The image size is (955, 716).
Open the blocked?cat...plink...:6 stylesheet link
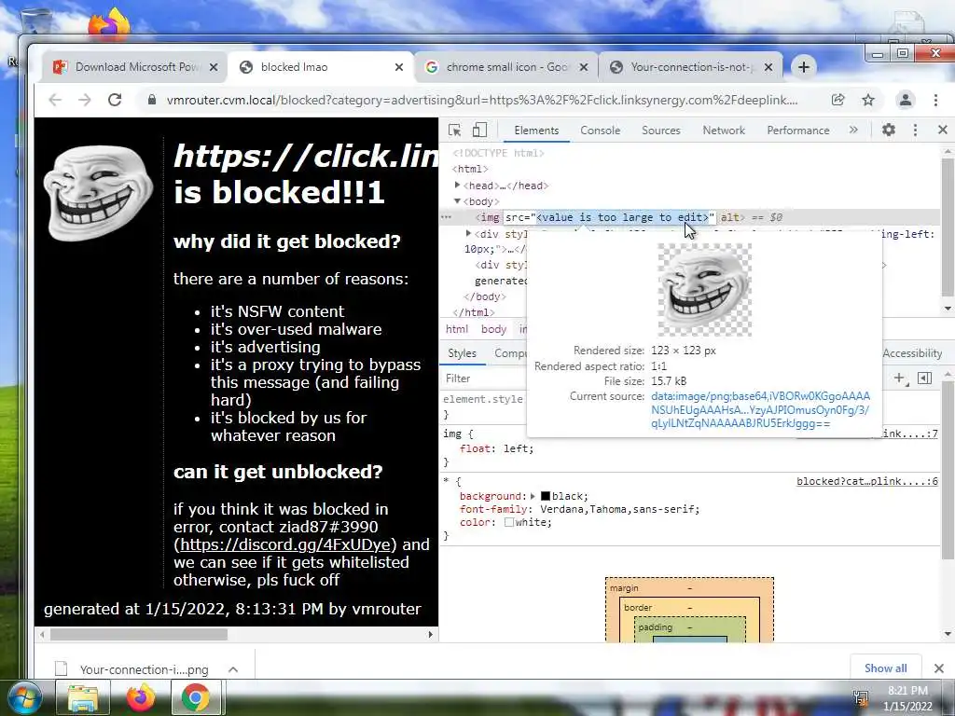866,481
